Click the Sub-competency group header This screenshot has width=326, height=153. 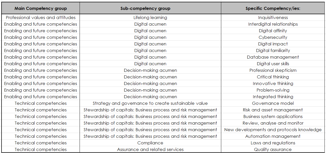pyautogui.click(x=150, y=8)
